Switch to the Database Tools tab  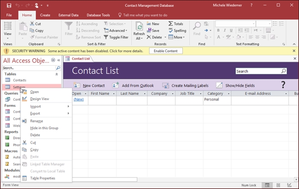(98, 15)
